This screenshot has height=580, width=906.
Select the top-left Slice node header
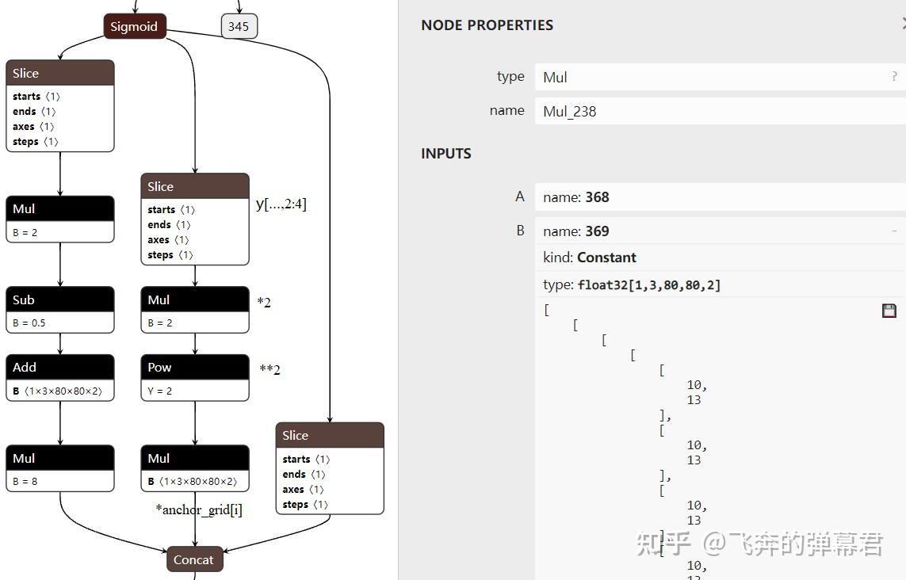click(x=60, y=73)
